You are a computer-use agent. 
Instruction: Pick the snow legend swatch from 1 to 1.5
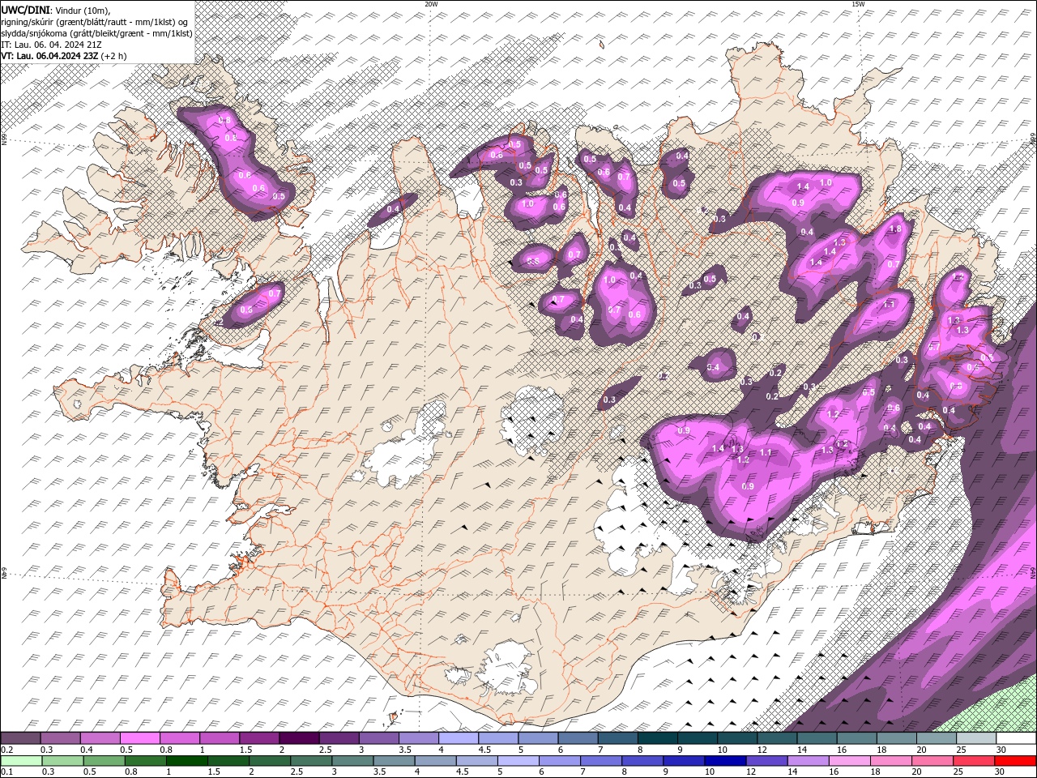click(x=219, y=738)
